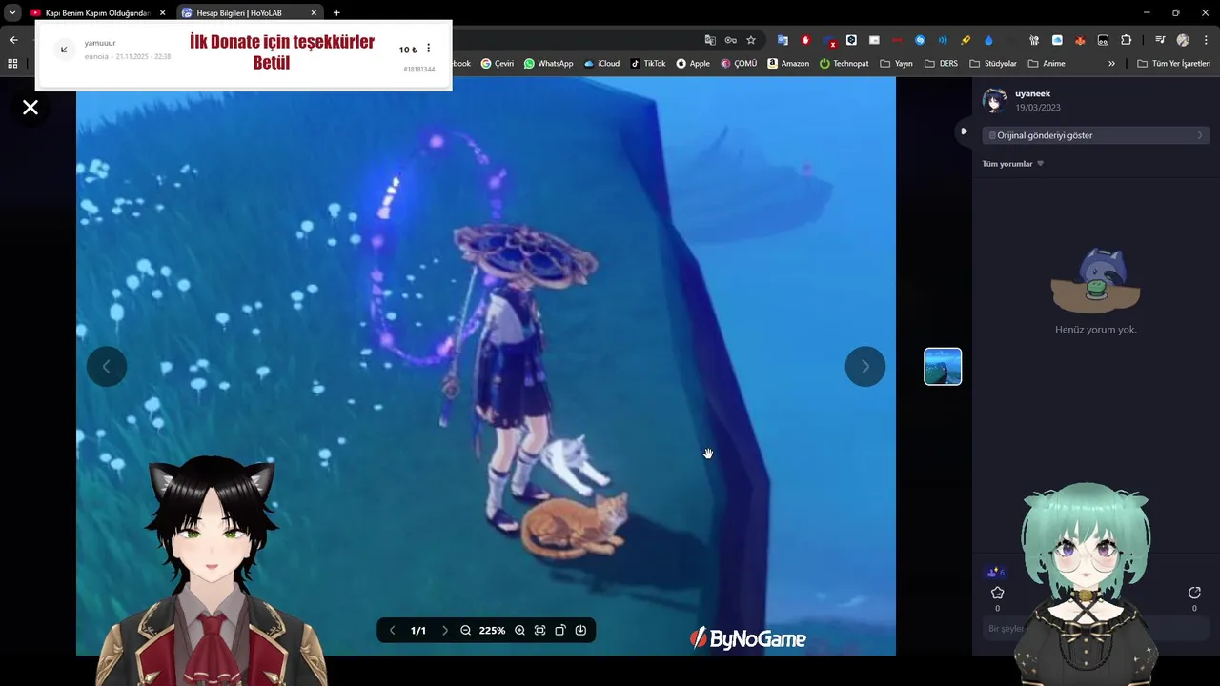The image size is (1220, 686).
Task: Click the like reaction icon with count 6
Action: [x=995, y=573]
